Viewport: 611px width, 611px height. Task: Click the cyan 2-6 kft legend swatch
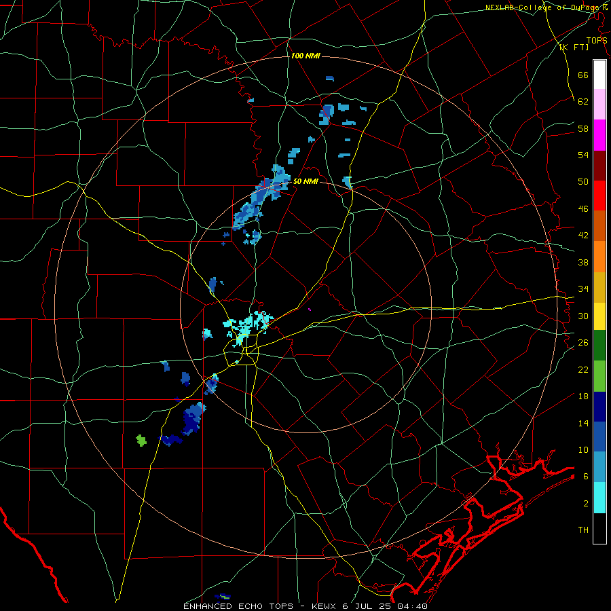click(599, 498)
